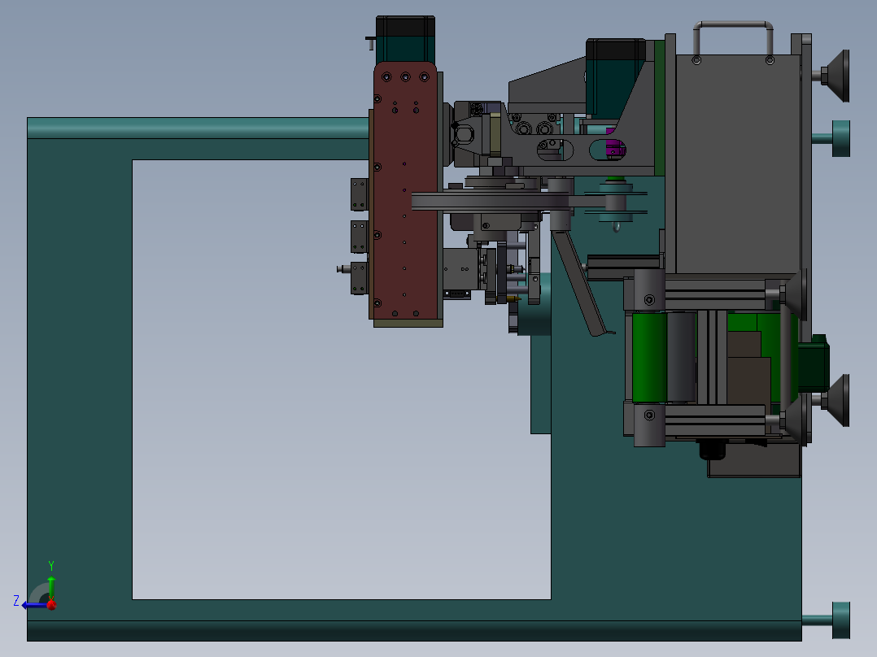Select the teal frame's left vertical column
Screen dimensions: 877x657
80,379
